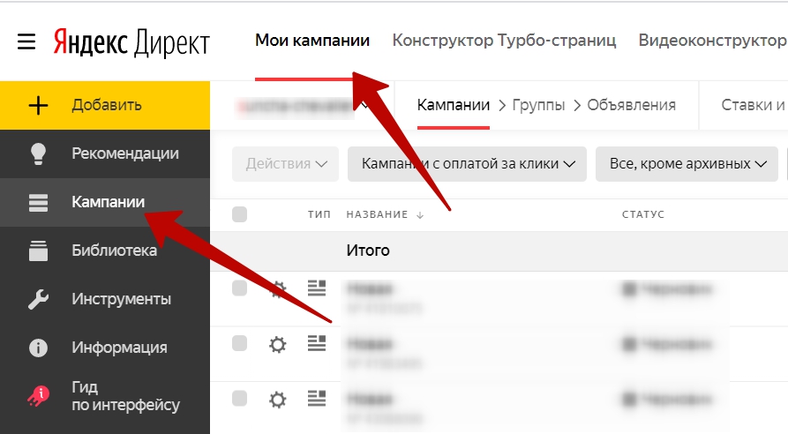Tick the first campaign row checkbox
The image size is (788, 434).
click(x=240, y=288)
